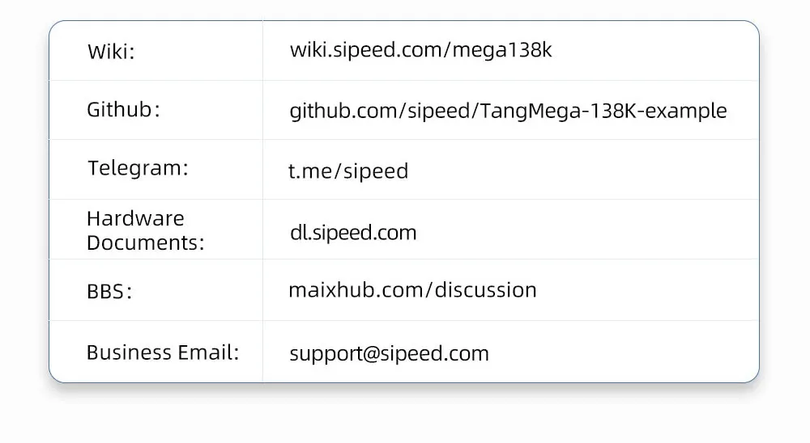Image resolution: width=810 pixels, height=443 pixels.
Task: Click the empty cell area right of t.me/sipeed
Action: click(x=584, y=170)
